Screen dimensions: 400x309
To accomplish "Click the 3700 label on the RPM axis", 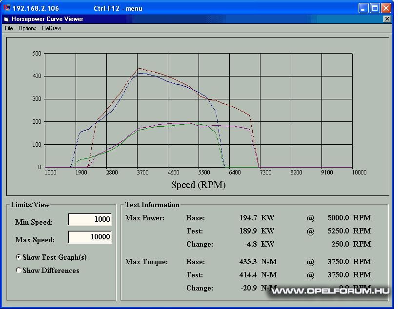I will point(142,173).
